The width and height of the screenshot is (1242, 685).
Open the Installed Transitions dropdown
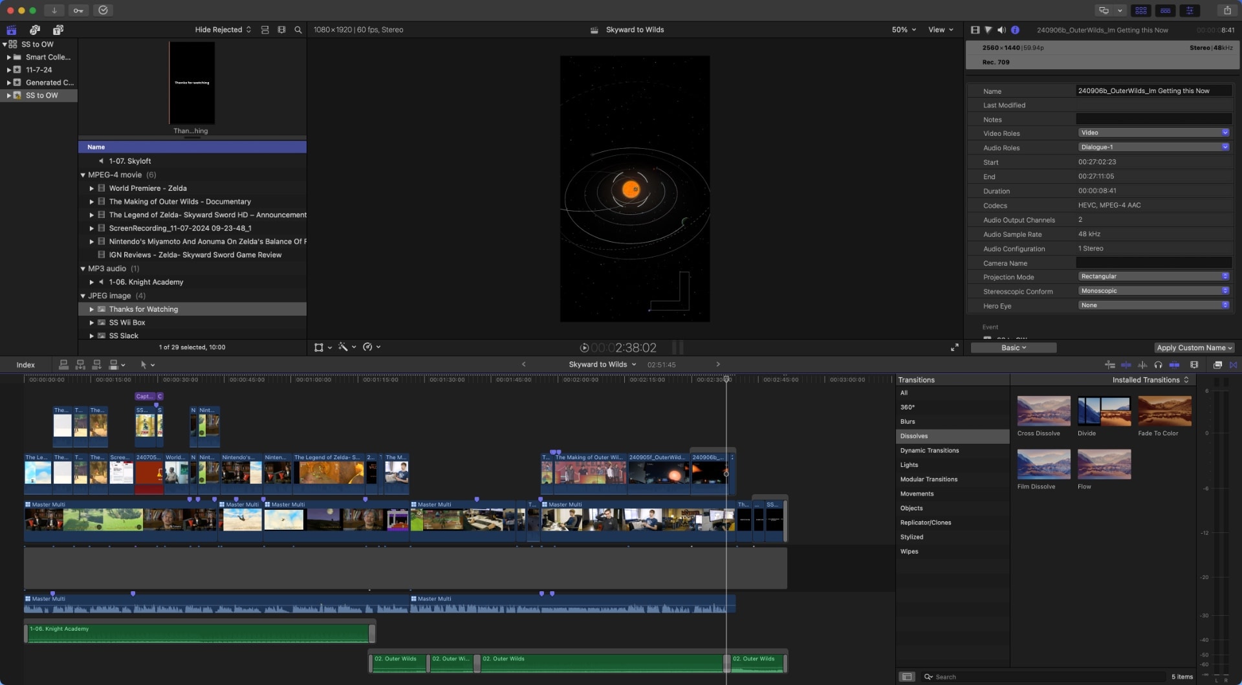tap(1149, 380)
